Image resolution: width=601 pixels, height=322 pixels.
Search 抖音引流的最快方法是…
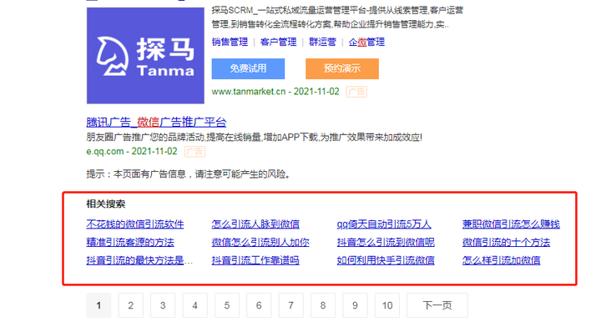pyautogui.click(x=139, y=260)
